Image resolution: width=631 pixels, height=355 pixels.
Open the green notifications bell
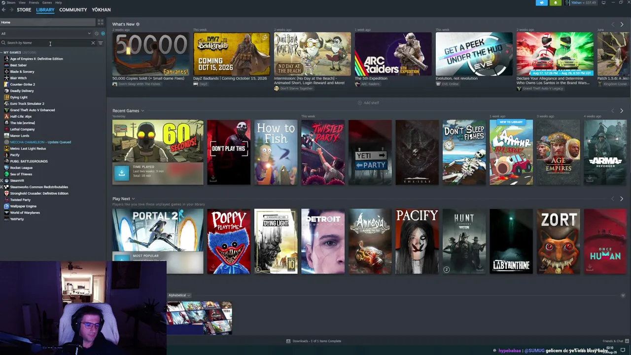pos(556,2)
